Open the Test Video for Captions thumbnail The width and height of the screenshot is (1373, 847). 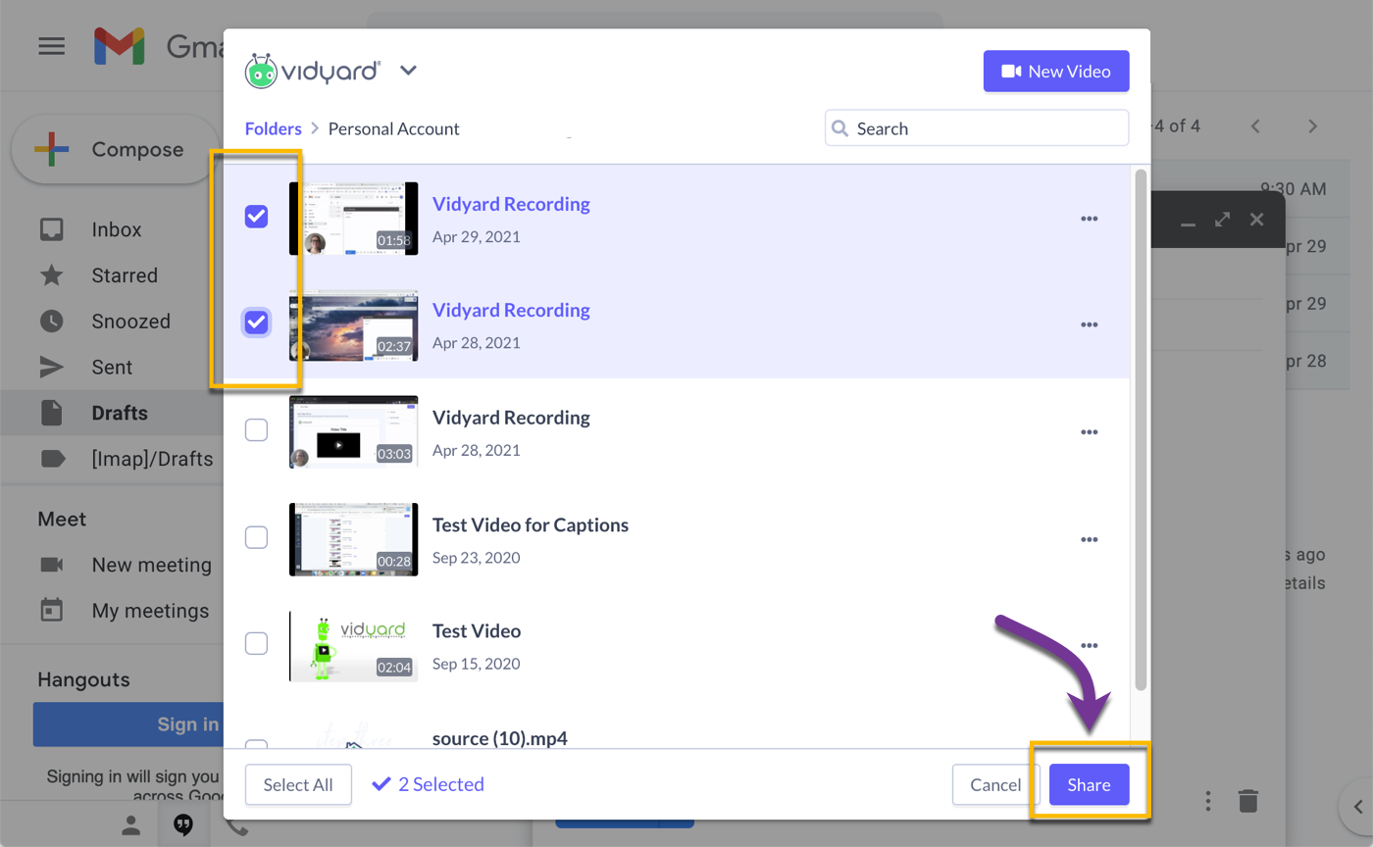353,539
